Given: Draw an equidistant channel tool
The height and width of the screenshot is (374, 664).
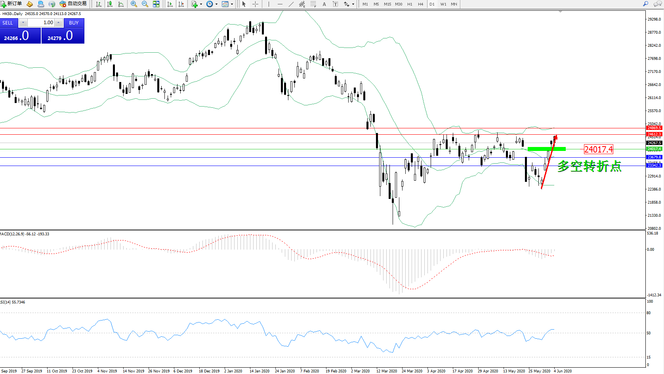Looking at the screenshot, I should (302, 4).
